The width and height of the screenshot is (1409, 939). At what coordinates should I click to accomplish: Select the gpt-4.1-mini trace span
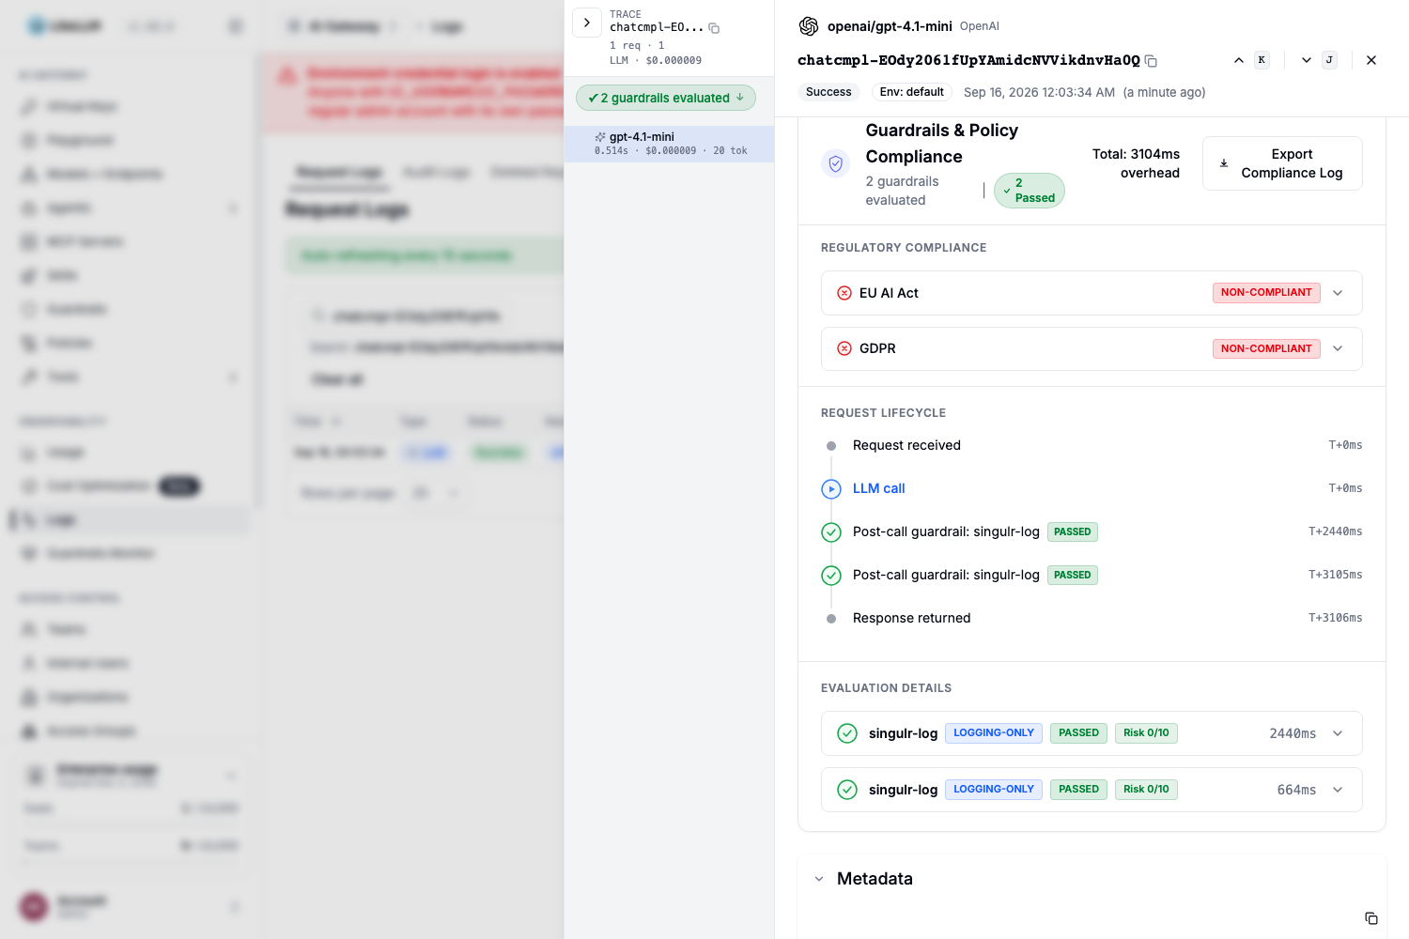click(x=669, y=144)
